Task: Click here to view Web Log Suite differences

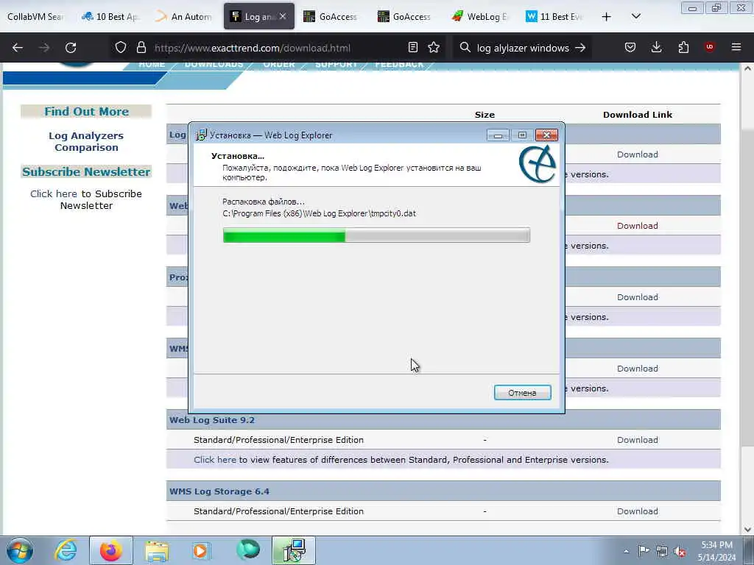Action: tap(215, 460)
